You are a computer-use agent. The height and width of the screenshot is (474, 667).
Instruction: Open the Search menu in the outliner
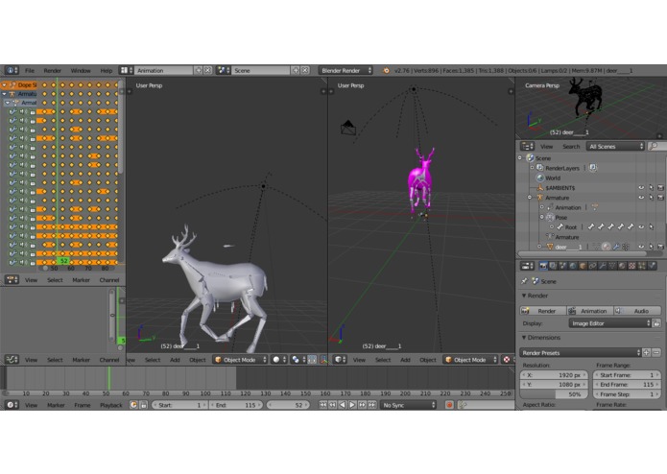click(571, 146)
